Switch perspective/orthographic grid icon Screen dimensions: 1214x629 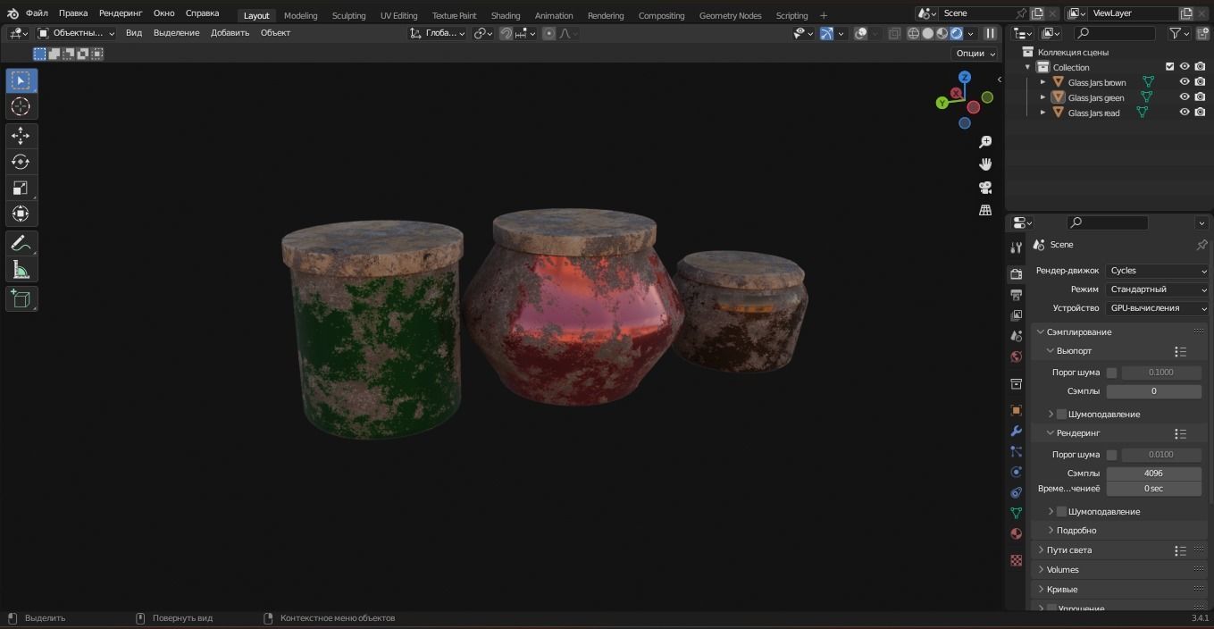coord(985,210)
